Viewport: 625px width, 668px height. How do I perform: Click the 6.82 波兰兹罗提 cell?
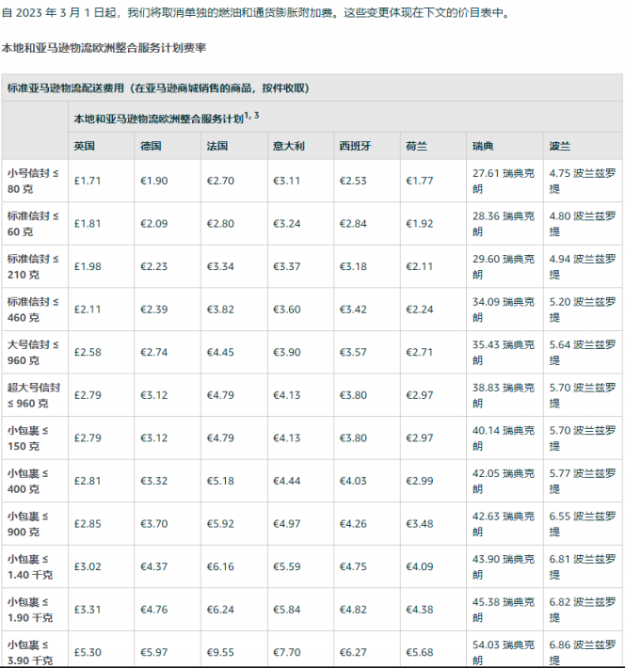coord(583,610)
